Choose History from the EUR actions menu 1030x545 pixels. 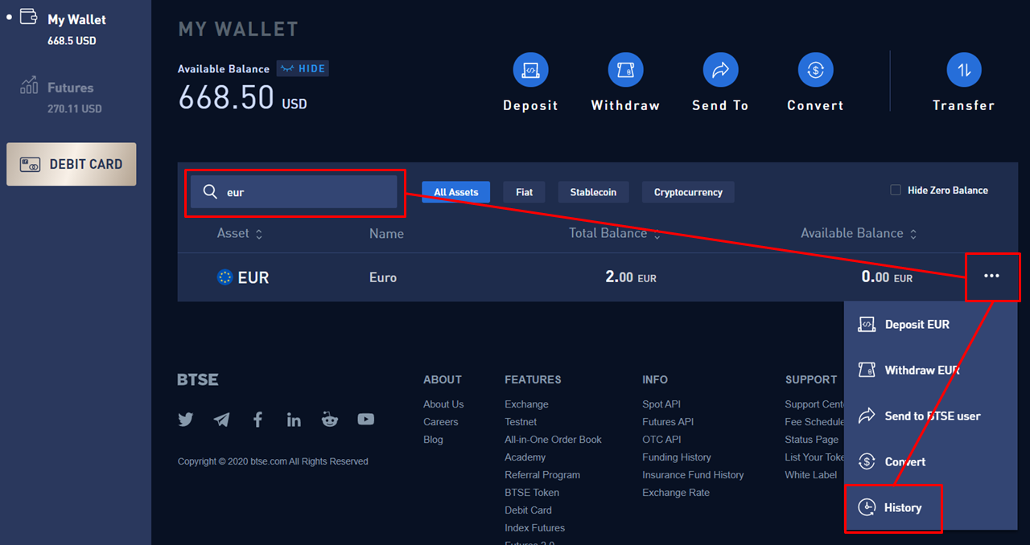pyautogui.click(x=893, y=507)
